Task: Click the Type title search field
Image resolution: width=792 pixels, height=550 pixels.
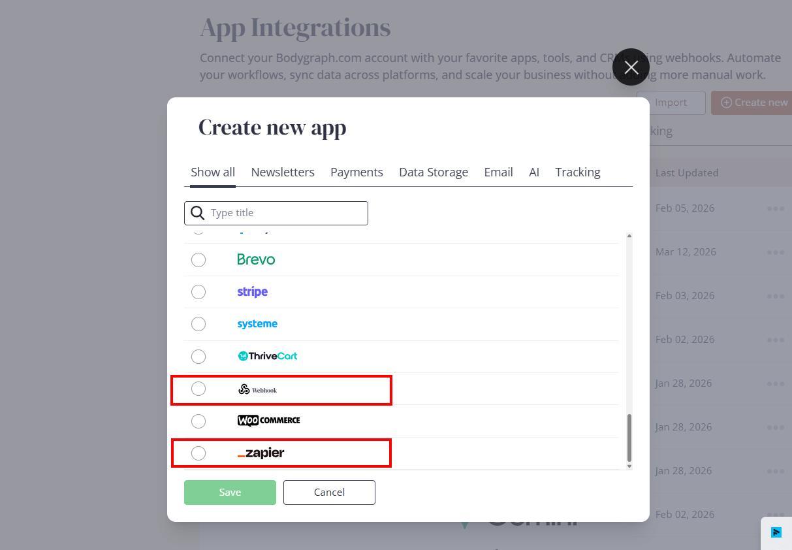Action: coord(276,213)
